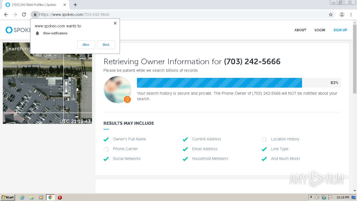Click checkmark beside Current Address
The image size is (357, 201).
tap(185, 139)
